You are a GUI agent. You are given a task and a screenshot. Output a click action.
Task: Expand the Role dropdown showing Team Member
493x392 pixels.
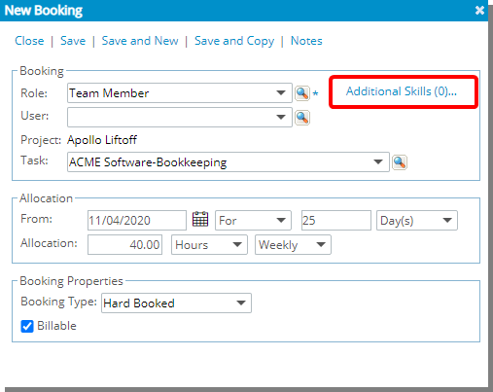tap(180, 93)
